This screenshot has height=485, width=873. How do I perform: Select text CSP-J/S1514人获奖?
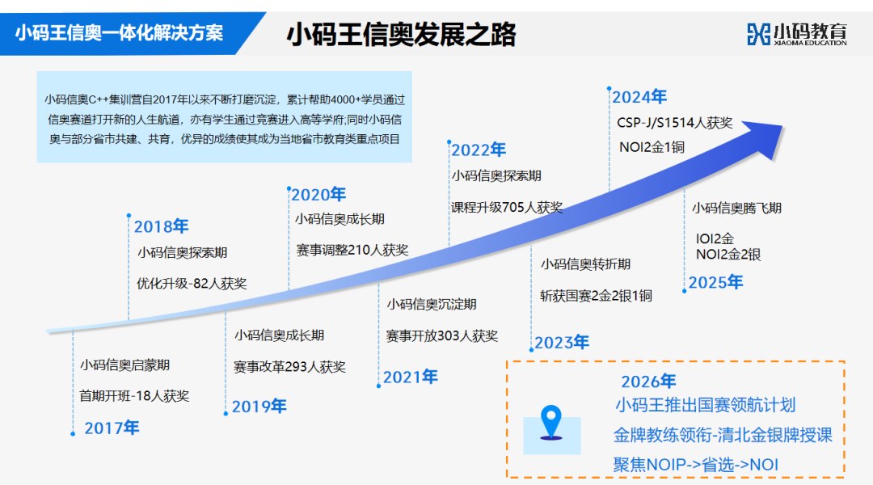[x=675, y=123]
